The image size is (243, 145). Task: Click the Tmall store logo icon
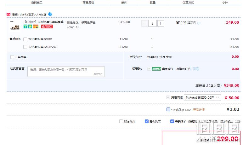8,14
